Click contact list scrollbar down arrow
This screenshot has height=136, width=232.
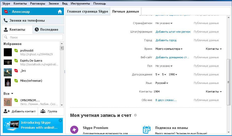click(62, 105)
